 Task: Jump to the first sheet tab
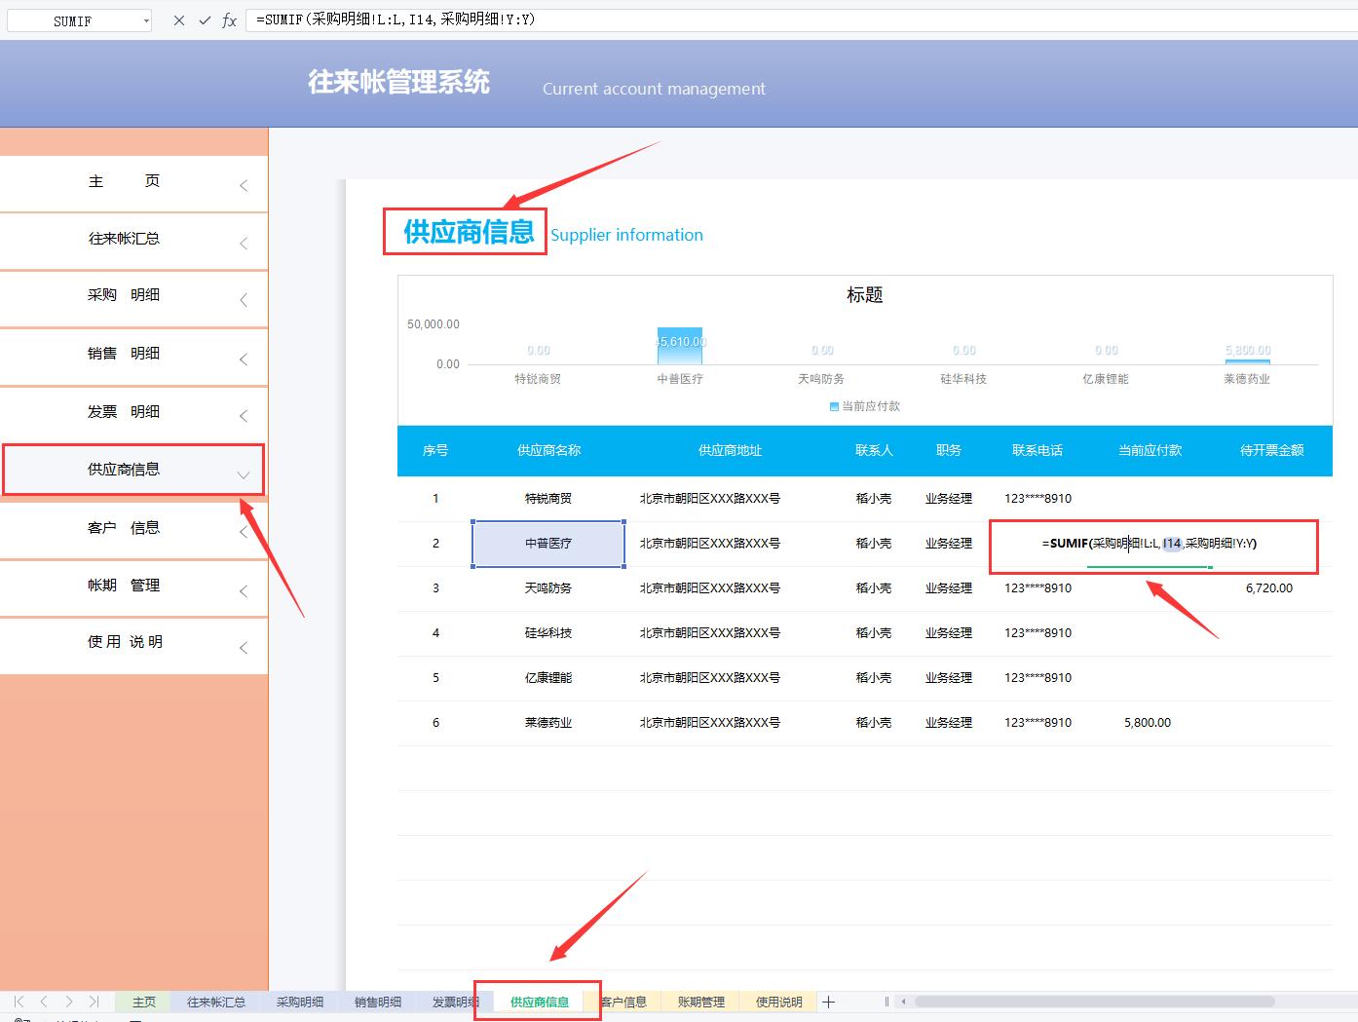pyautogui.click(x=19, y=1002)
